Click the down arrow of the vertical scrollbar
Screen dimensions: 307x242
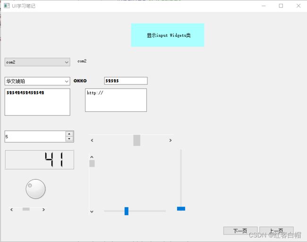coord(92,211)
